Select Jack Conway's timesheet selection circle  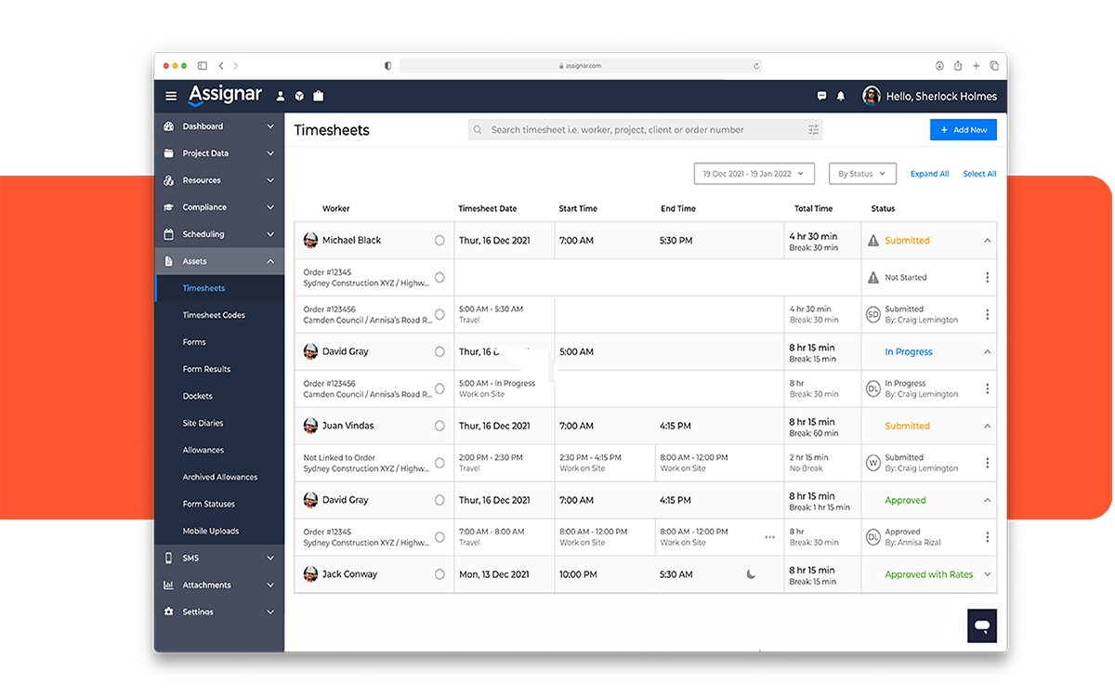[438, 574]
